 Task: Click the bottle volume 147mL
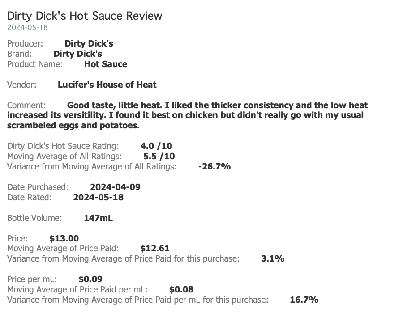98,218
